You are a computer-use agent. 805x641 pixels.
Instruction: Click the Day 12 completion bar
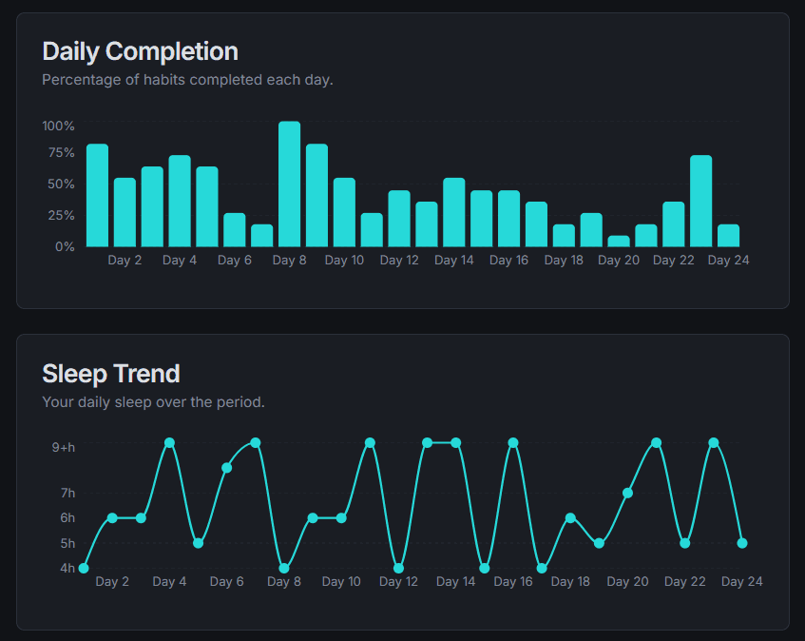click(x=399, y=219)
